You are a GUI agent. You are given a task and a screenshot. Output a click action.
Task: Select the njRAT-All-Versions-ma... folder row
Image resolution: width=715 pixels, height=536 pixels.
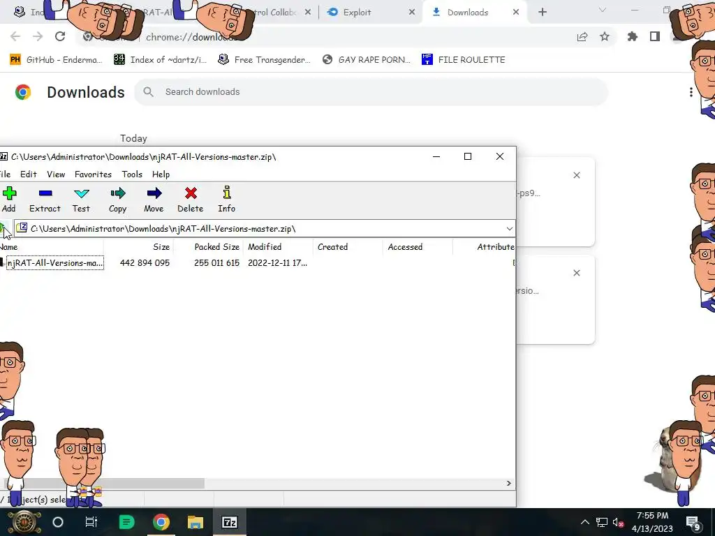pyautogui.click(x=54, y=263)
